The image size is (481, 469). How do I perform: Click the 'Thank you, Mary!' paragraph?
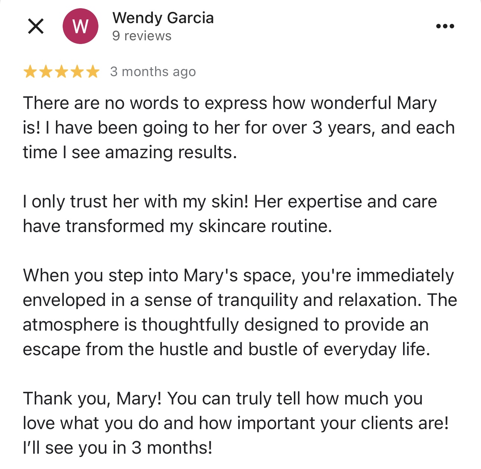coord(236,423)
